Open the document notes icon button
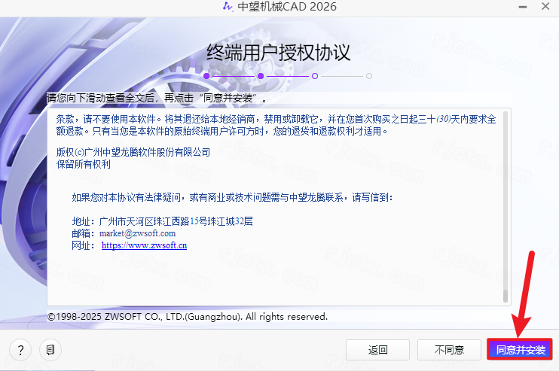 pos(50,350)
